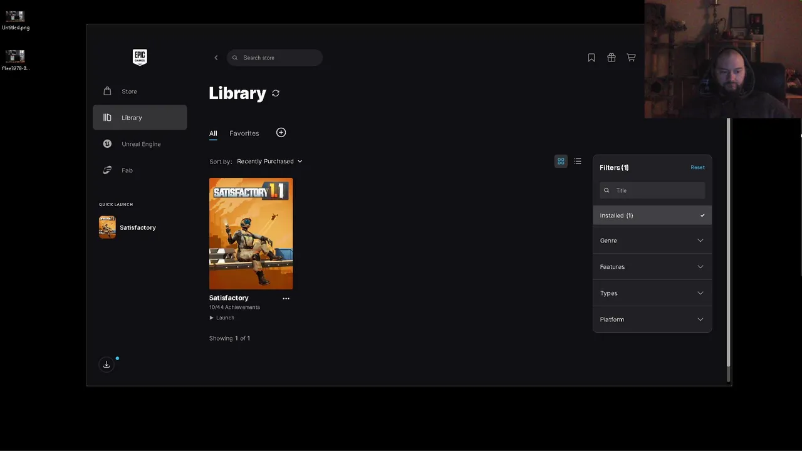Viewport: 802px width, 451px height.
Task: Switch to grid view
Action: (x=561, y=161)
